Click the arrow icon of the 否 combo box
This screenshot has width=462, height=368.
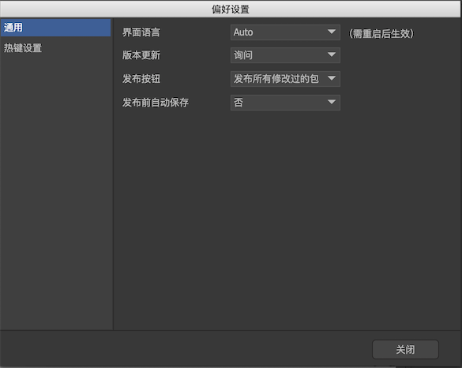pos(332,102)
